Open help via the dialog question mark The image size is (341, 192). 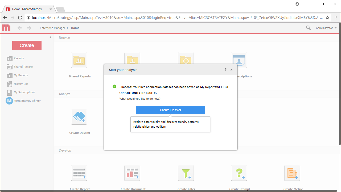[225, 70]
